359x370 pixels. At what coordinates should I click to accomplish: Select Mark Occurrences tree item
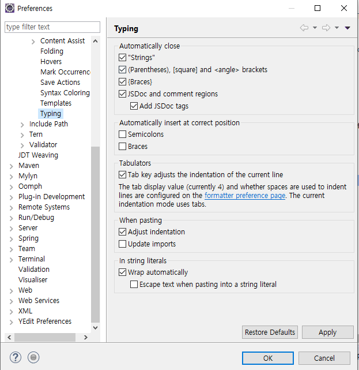[65, 72]
